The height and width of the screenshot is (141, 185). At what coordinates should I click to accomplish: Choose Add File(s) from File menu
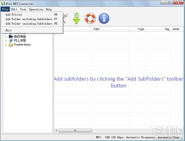click(32, 15)
